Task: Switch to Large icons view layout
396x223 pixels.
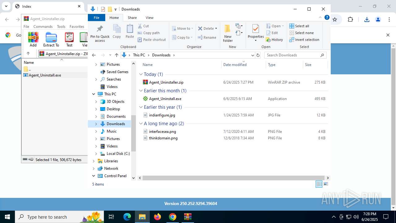Action: click(325, 184)
